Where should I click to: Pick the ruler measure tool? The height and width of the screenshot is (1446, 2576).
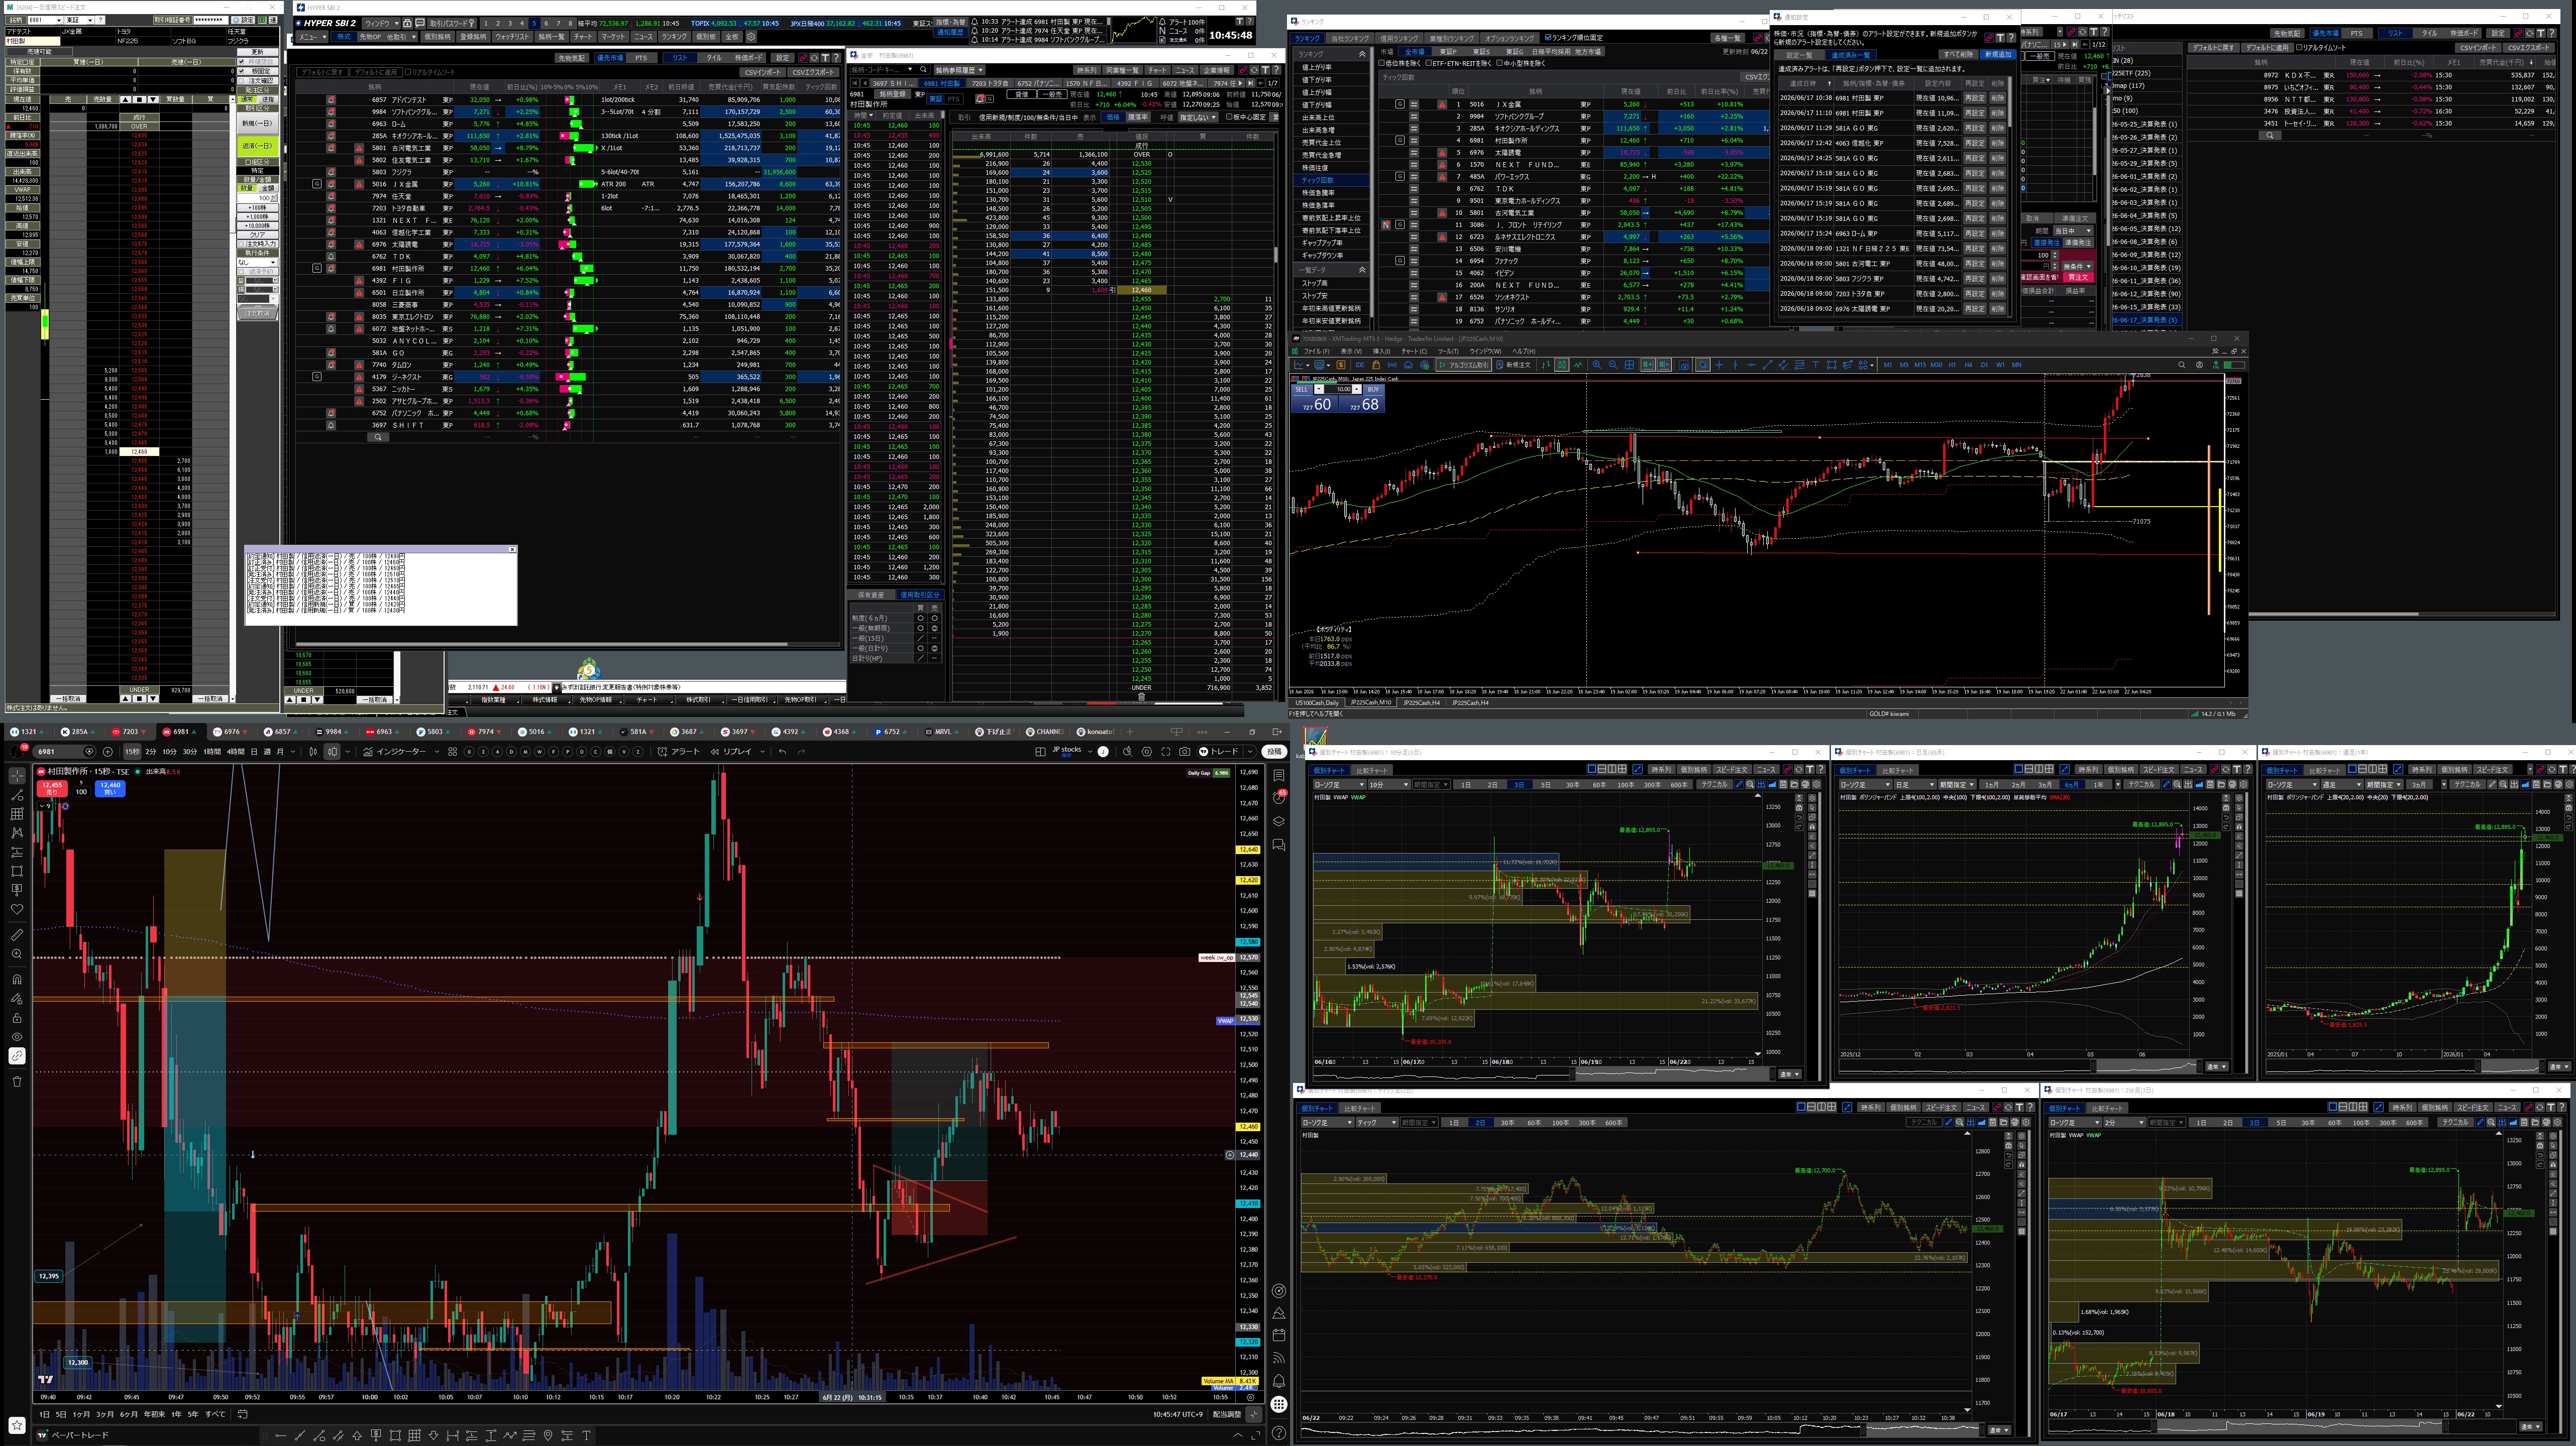click(17, 934)
